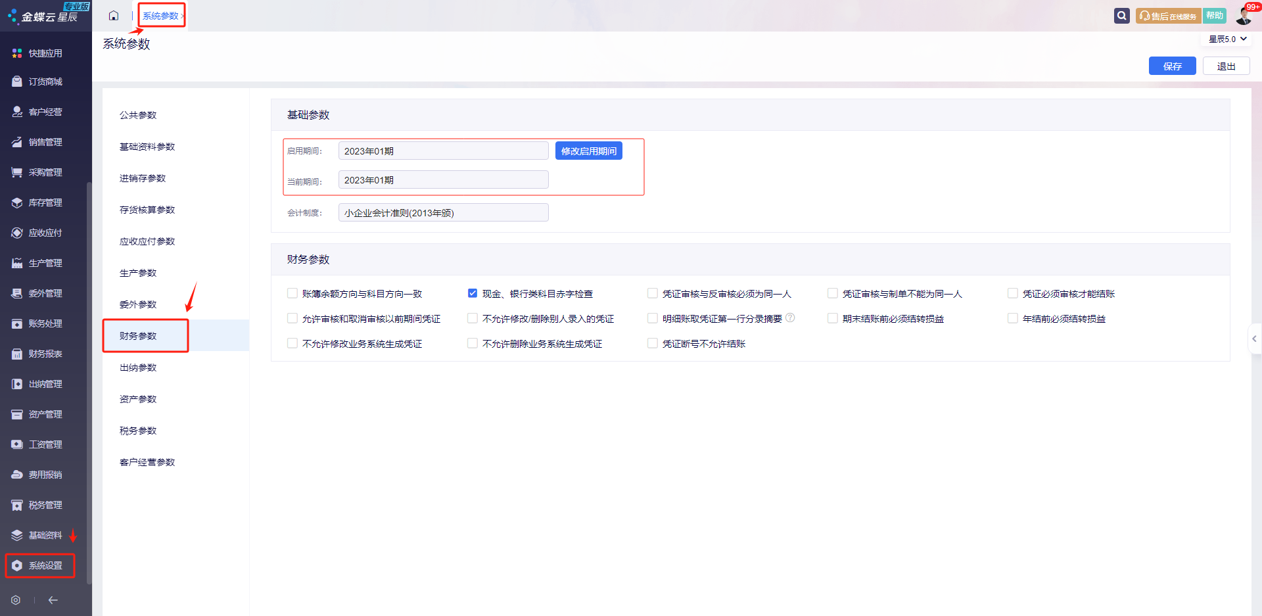Screen dimensions: 1262x616
Task: Click the 保存 button
Action: click(x=1173, y=66)
